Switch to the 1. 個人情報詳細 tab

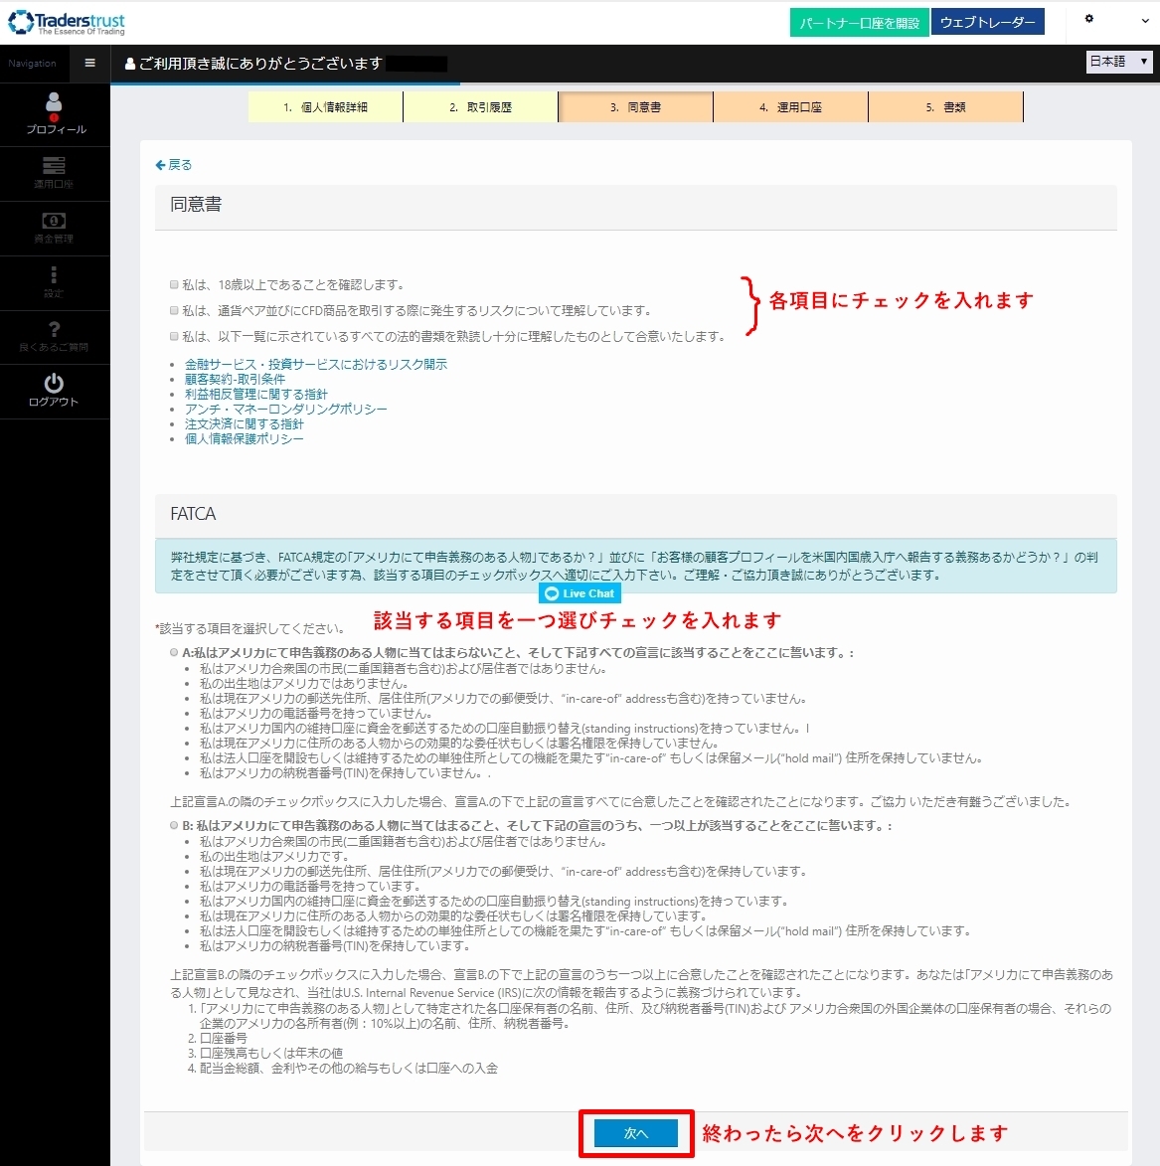[x=326, y=107]
